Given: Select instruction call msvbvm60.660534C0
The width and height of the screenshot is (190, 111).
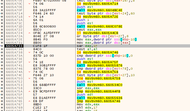Looking at the screenshot, I should point(100,85).
